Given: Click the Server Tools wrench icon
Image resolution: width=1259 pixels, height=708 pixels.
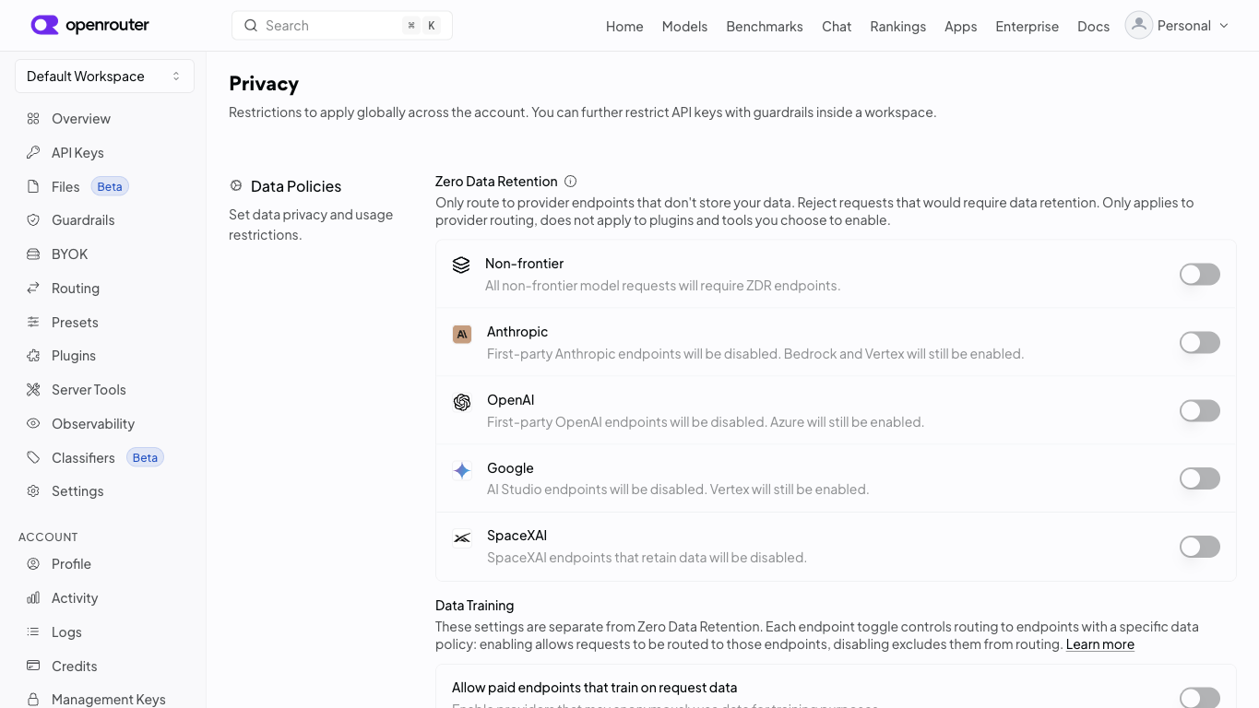Looking at the screenshot, I should (33, 390).
